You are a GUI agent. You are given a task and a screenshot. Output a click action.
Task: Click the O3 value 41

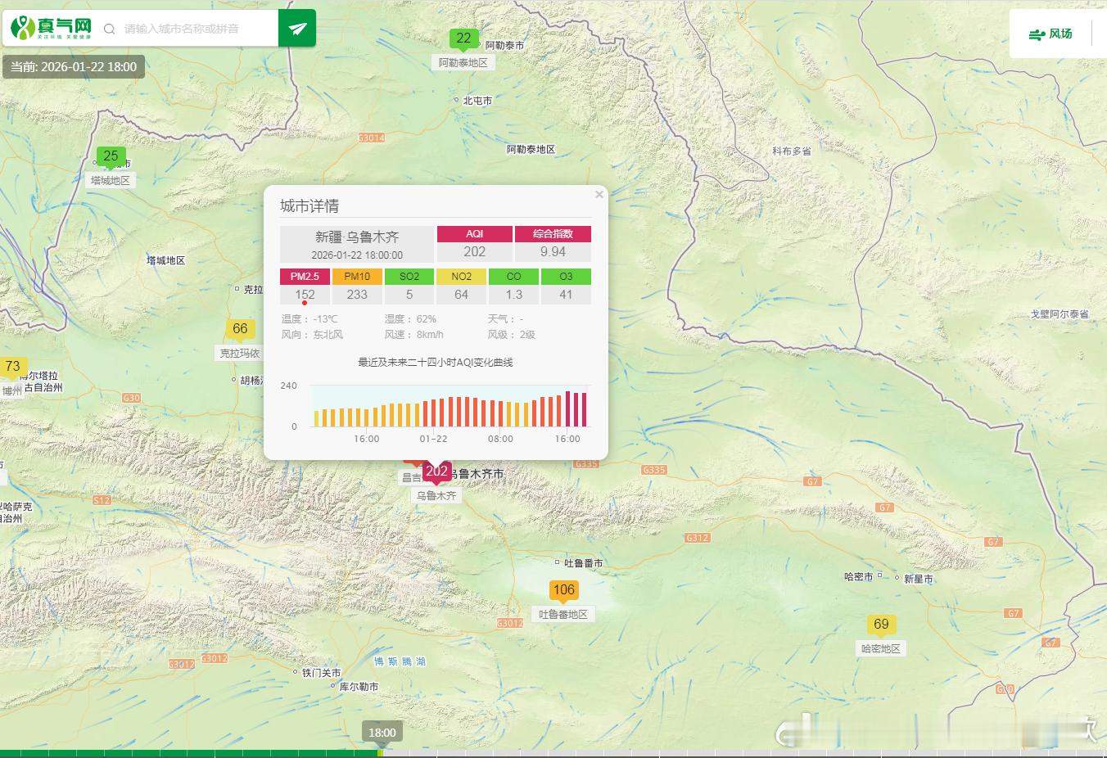pos(566,295)
